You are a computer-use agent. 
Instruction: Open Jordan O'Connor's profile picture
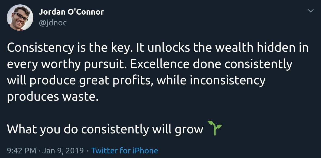(x=20, y=18)
